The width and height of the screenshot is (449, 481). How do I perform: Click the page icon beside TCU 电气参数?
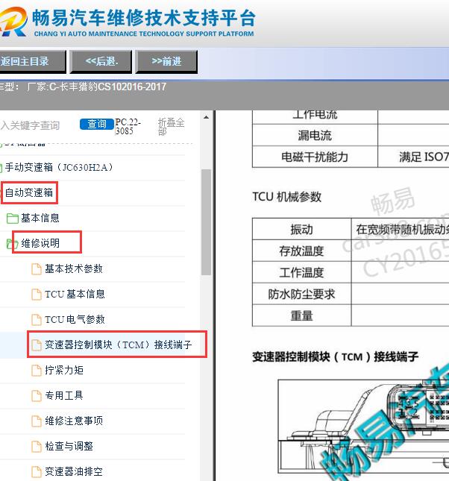37,320
